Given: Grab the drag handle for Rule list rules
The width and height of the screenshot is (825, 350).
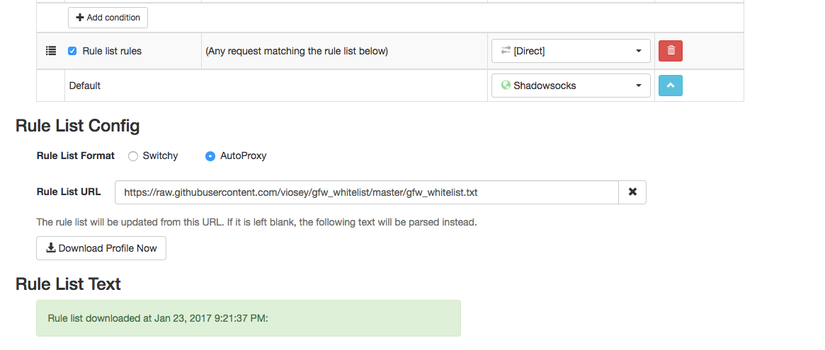Looking at the screenshot, I should tap(50, 51).
